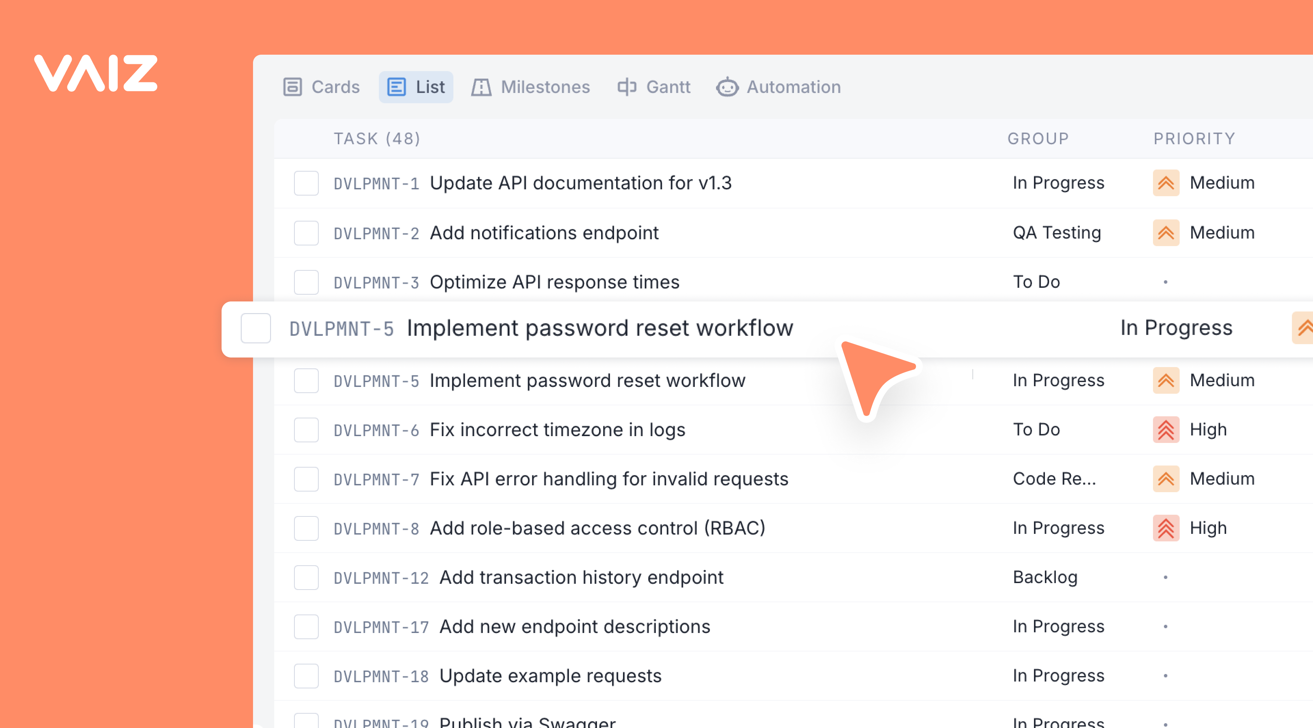
Task: Click the Cards view icon
Action: point(293,86)
